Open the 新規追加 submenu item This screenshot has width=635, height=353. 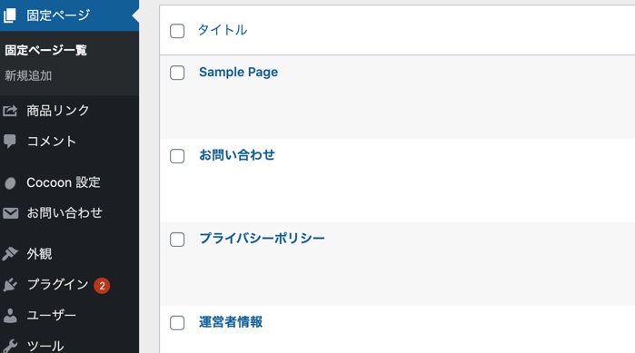(28, 75)
